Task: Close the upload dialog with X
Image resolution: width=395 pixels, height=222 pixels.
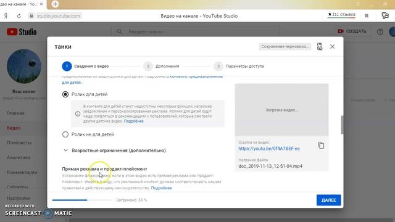Action: (x=332, y=47)
